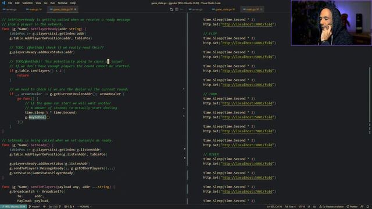The height and width of the screenshot is (209, 372).
Task: Open the Edit menu
Action: (x=17, y=3)
